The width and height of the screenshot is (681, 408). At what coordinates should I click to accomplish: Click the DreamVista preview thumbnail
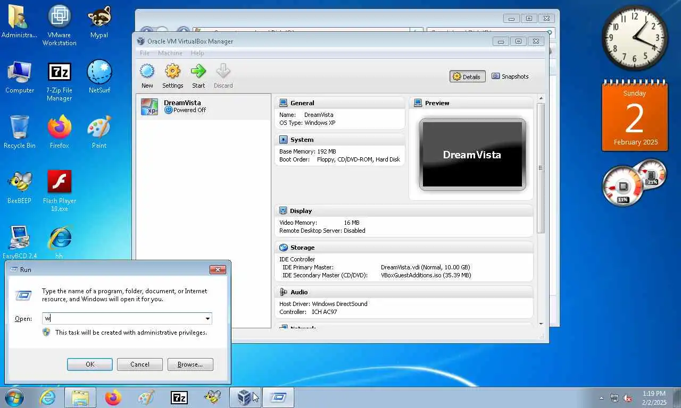[472, 155]
